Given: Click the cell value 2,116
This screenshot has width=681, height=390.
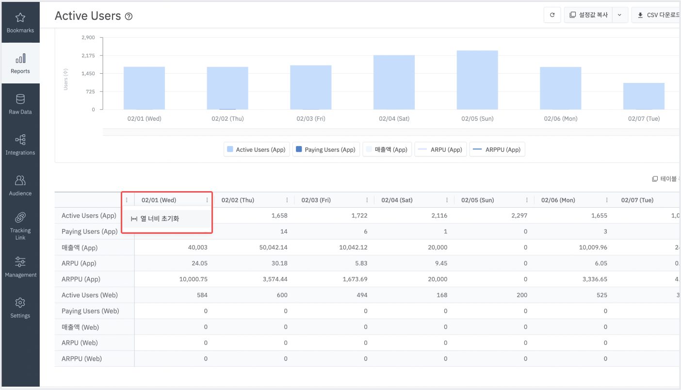Looking at the screenshot, I should (x=439, y=215).
